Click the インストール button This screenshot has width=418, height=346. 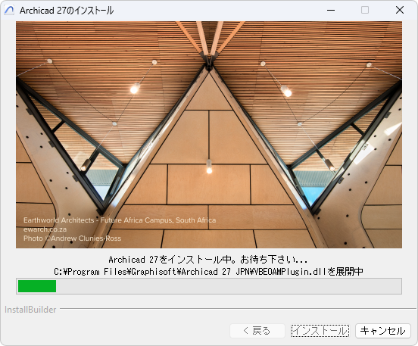point(320,331)
